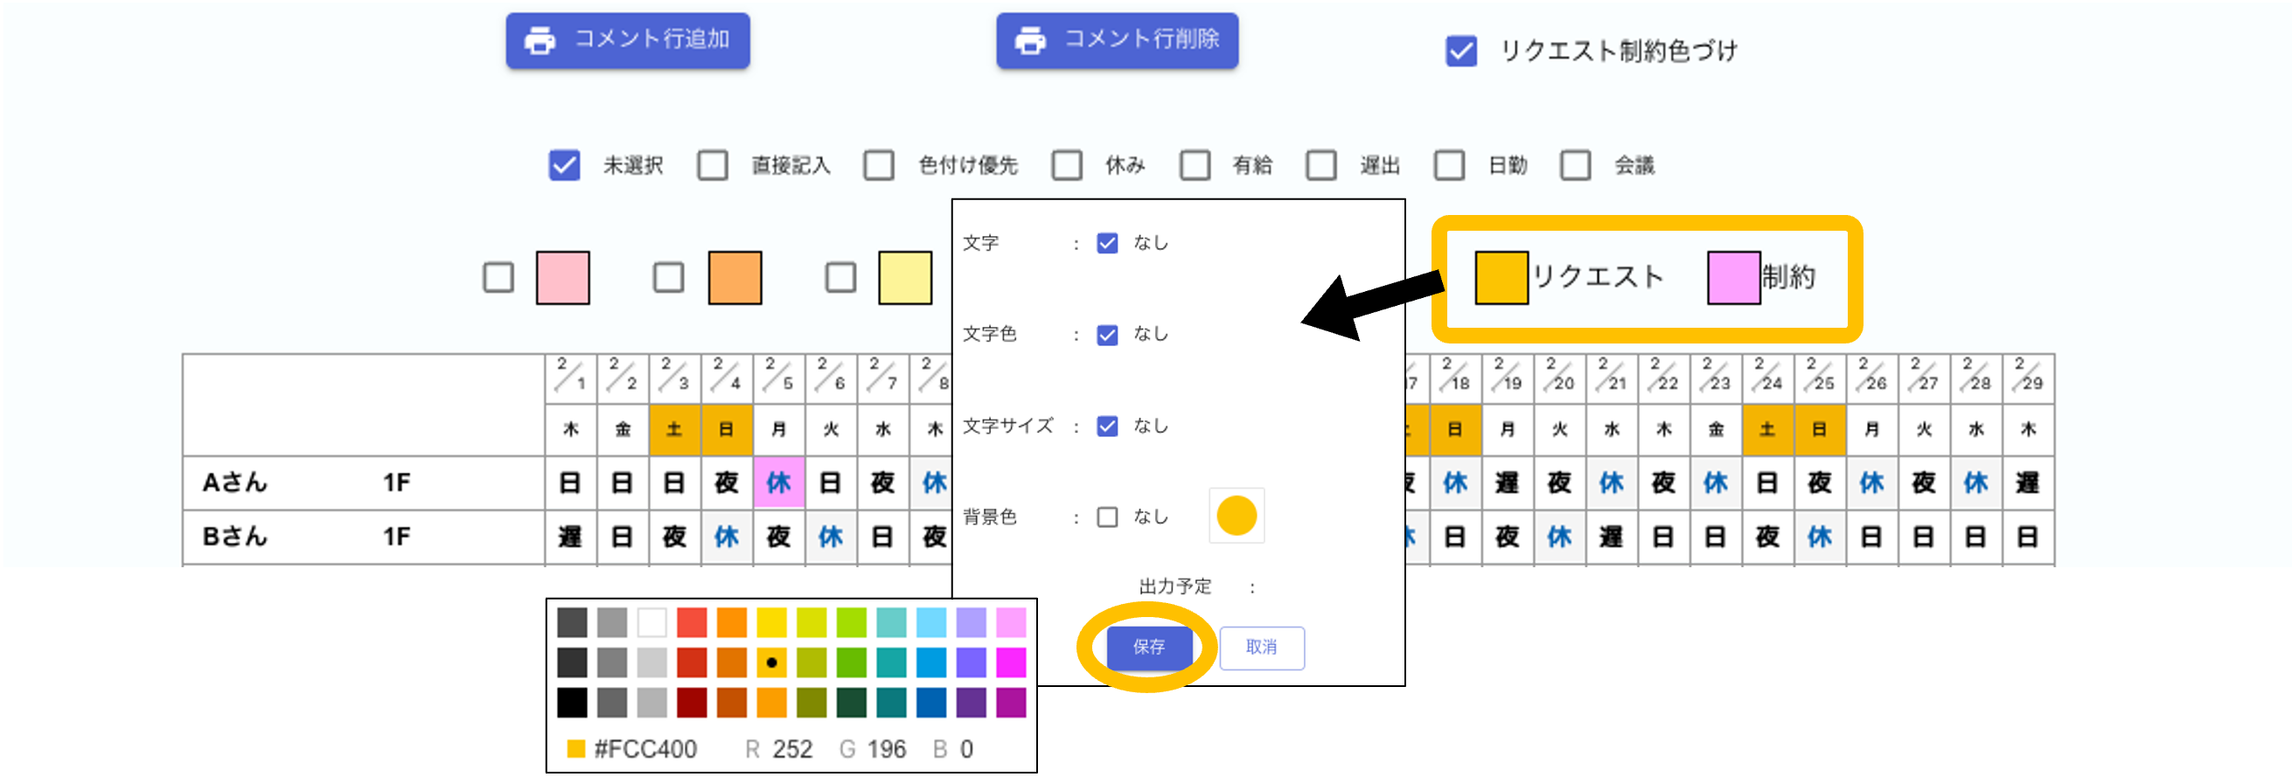The image size is (2292, 777).
Task: Click the pink color square above table
Action: click(x=562, y=277)
